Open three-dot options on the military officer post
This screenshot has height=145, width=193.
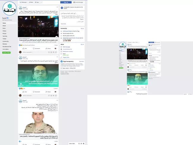point(57,100)
